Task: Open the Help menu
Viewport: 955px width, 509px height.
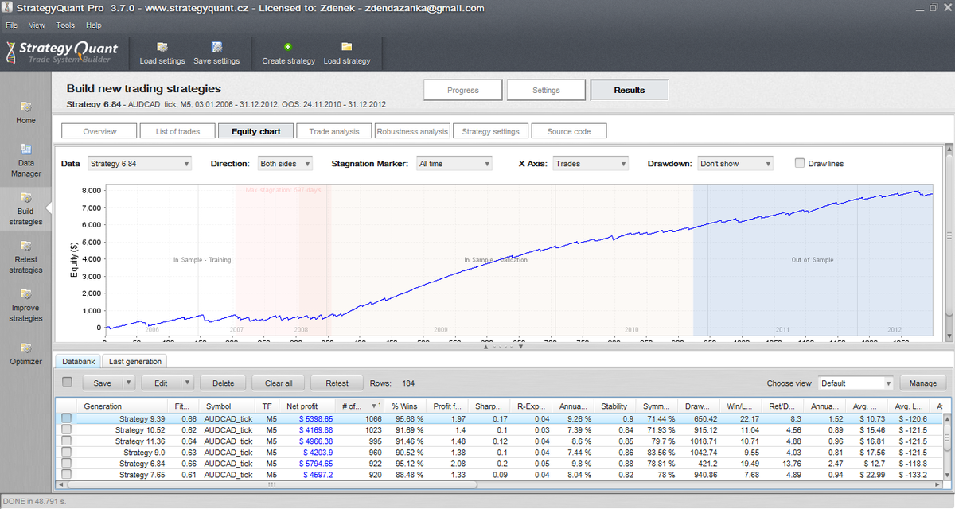Action: pos(94,25)
